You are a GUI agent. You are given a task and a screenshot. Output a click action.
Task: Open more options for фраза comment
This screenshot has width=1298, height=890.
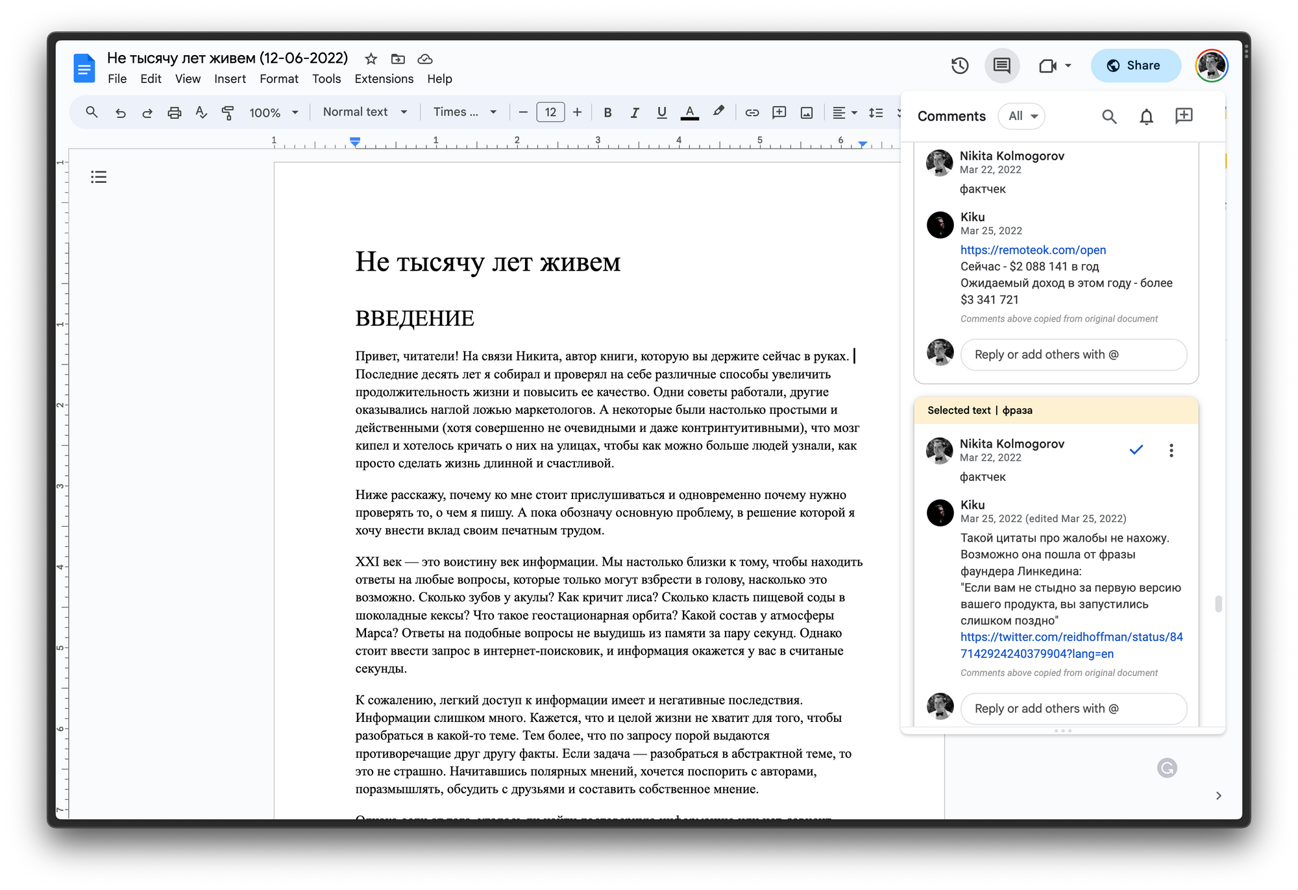[x=1171, y=450]
